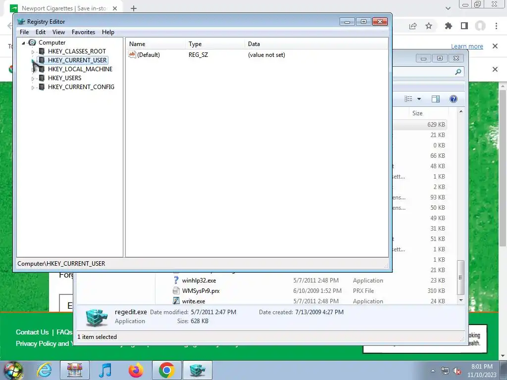The image size is (507, 380).
Task: Click the HKEY_CURRENT_CONFIG folder icon
Action: pos(42,87)
